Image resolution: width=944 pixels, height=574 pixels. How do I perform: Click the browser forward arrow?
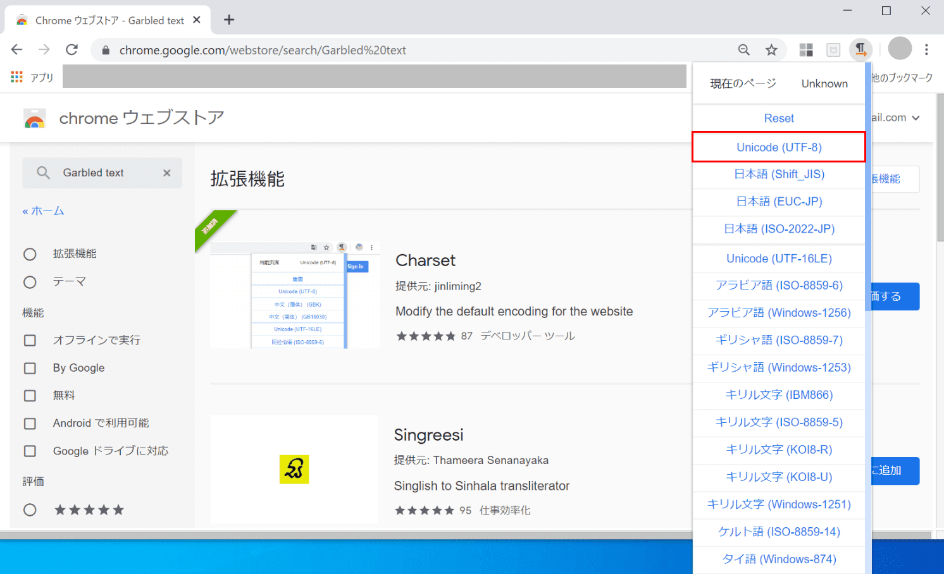click(x=44, y=49)
